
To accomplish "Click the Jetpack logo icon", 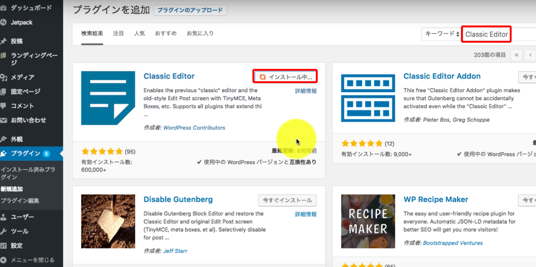I will click(x=3, y=22).
